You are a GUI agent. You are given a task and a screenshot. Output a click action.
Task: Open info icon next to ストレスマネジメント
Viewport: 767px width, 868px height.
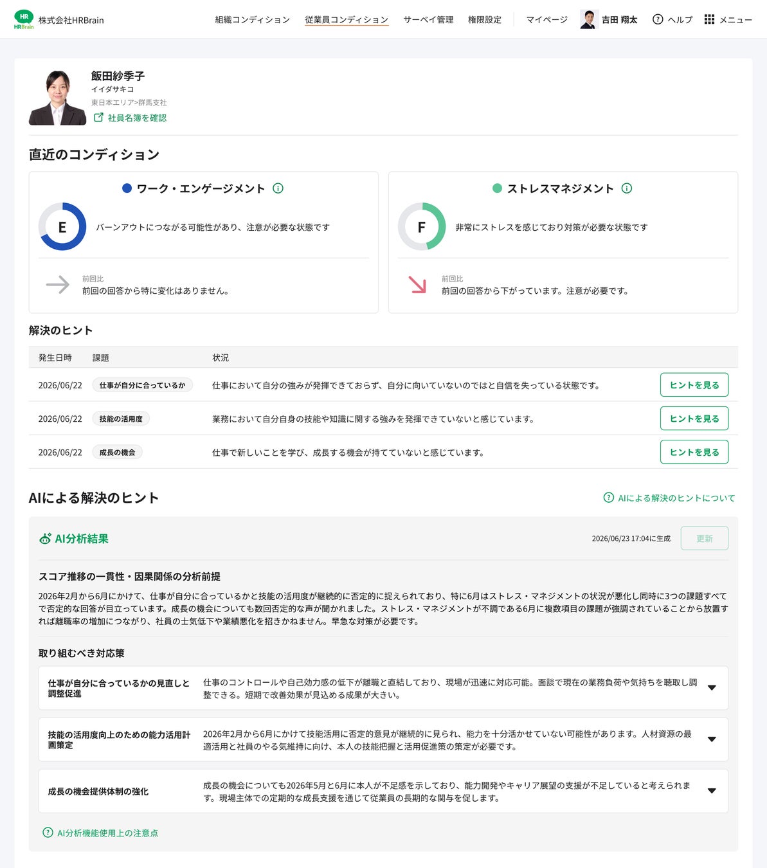tap(627, 188)
